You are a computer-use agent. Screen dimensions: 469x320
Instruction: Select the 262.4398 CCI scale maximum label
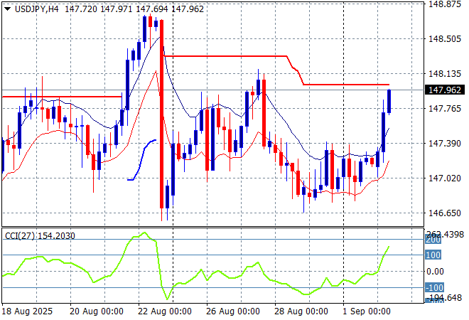445,234
